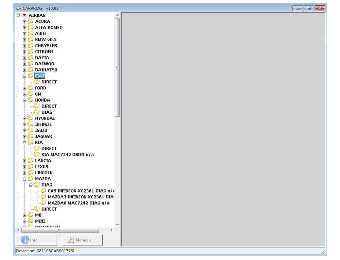Click the CARPROG title bar app icon
340x260 pixels.
click(x=19, y=8)
